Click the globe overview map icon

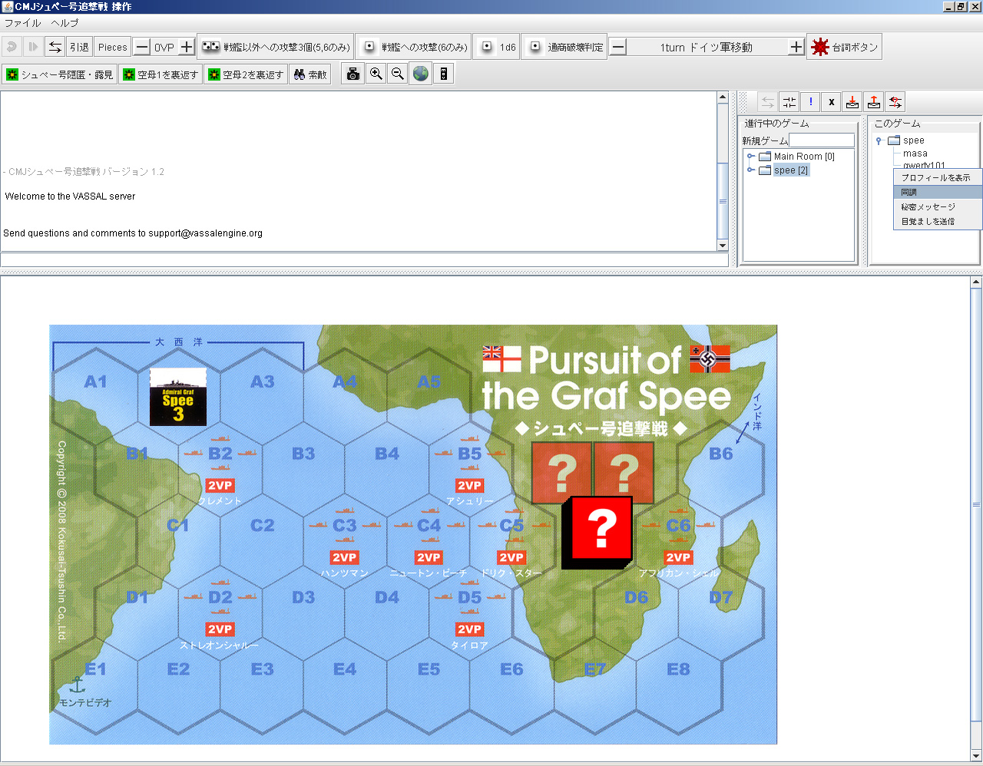(x=420, y=74)
